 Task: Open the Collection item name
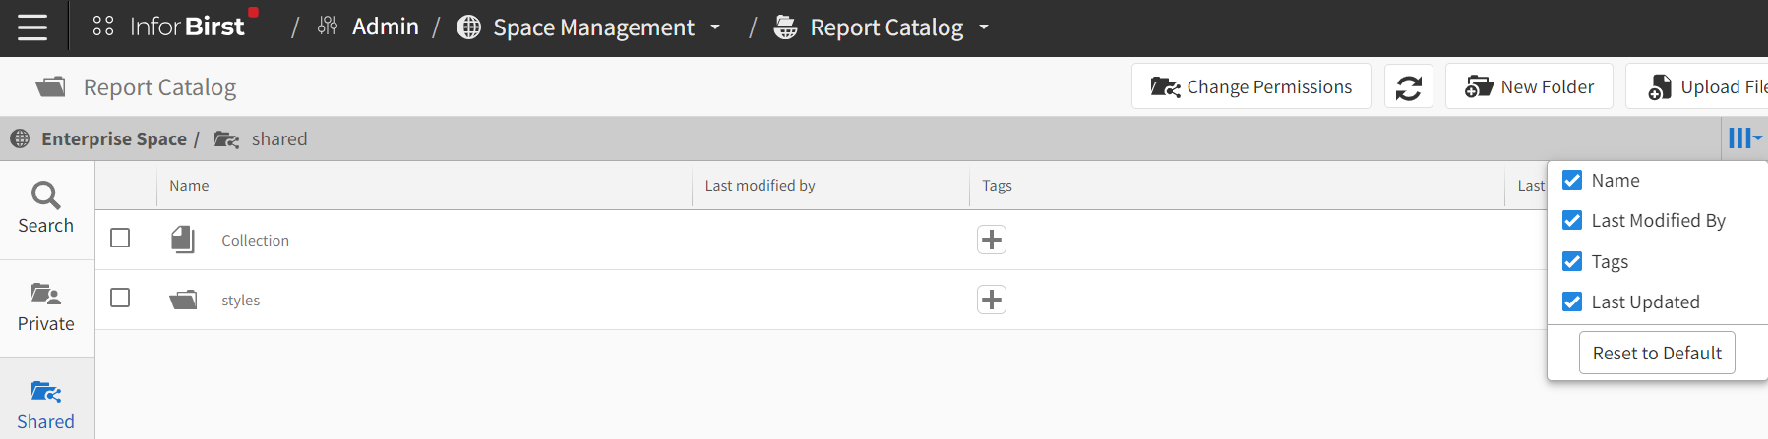coord(255,240)
